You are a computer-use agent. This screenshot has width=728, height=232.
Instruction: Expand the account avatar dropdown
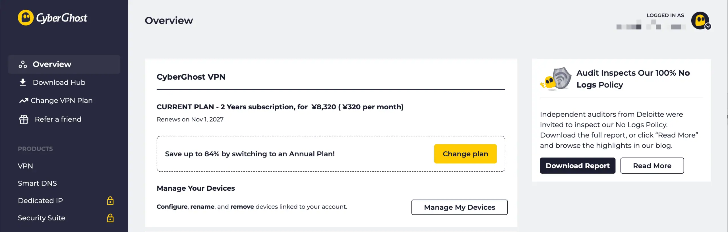point(701,21)
